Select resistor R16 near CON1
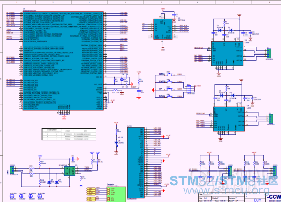The height and width of the screenshot is (202, 281). click(31, 168)
